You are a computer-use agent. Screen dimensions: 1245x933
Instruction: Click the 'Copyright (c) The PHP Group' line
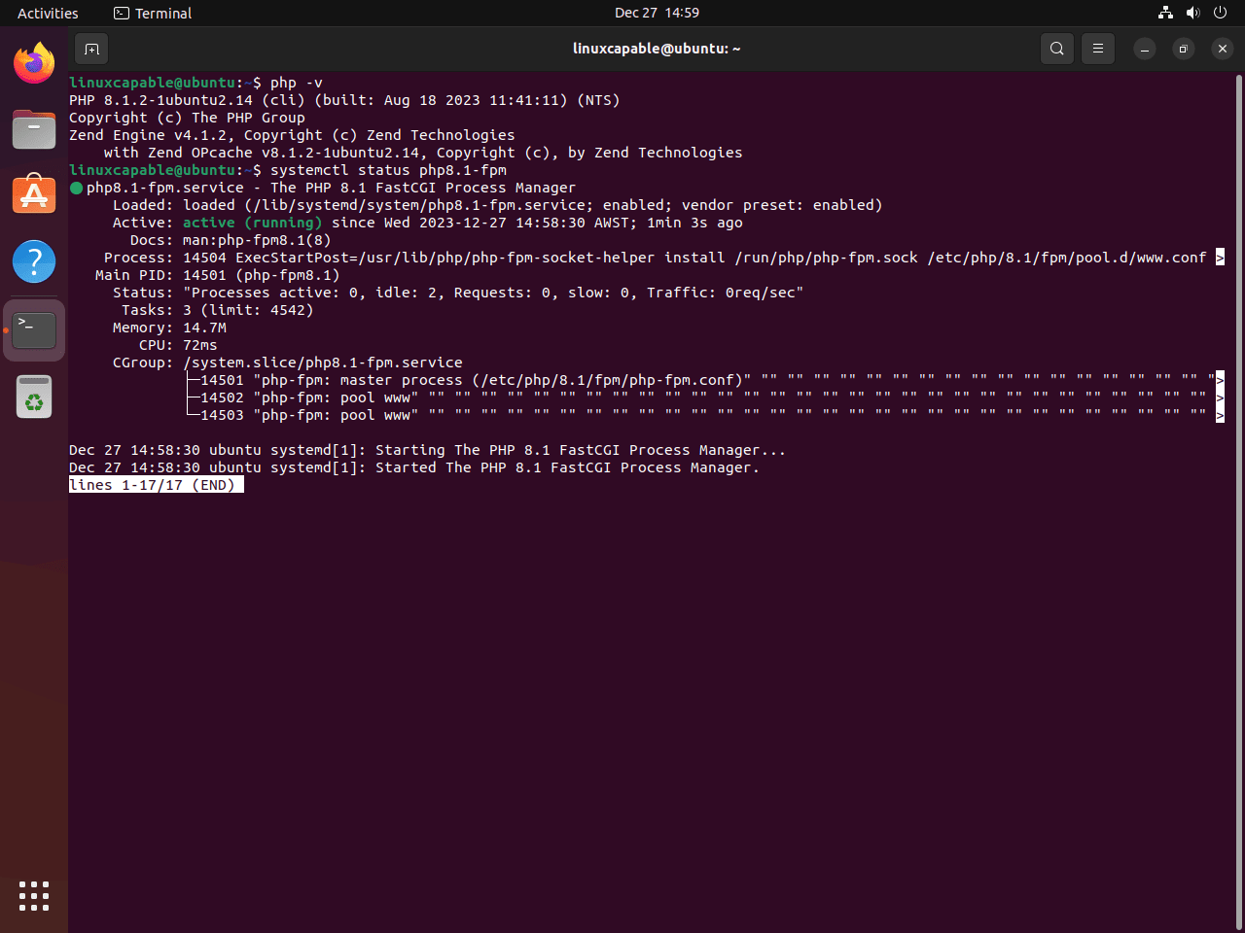pos(187,118)
